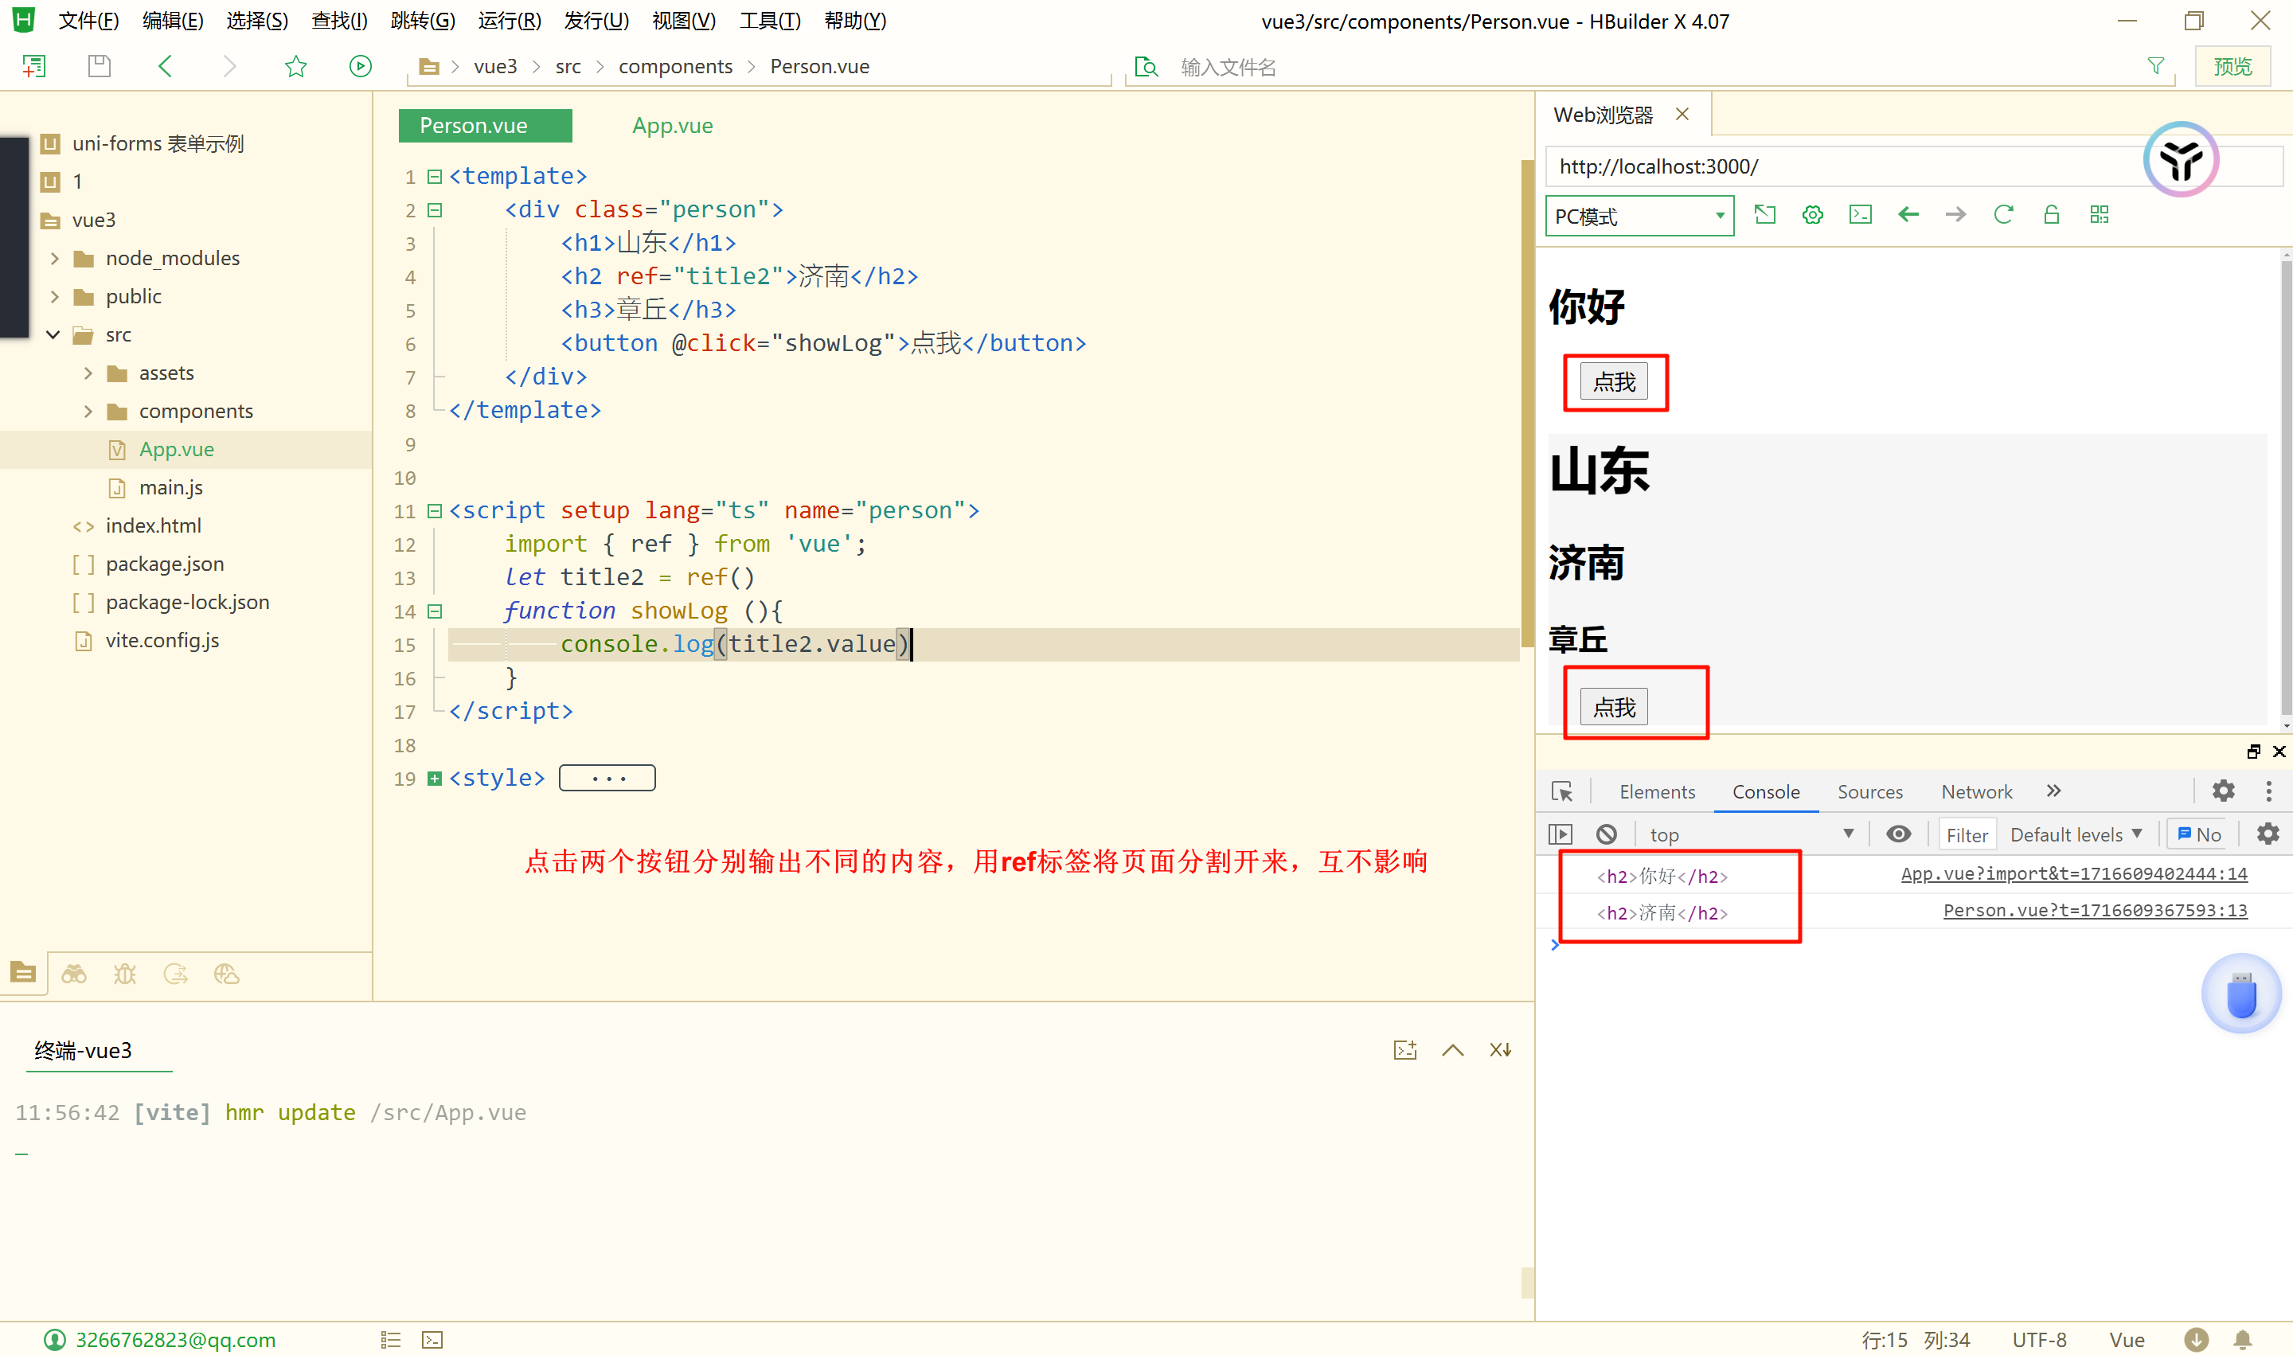
Task: Select the element inspector picker icon
Action: coord(1561,791)
